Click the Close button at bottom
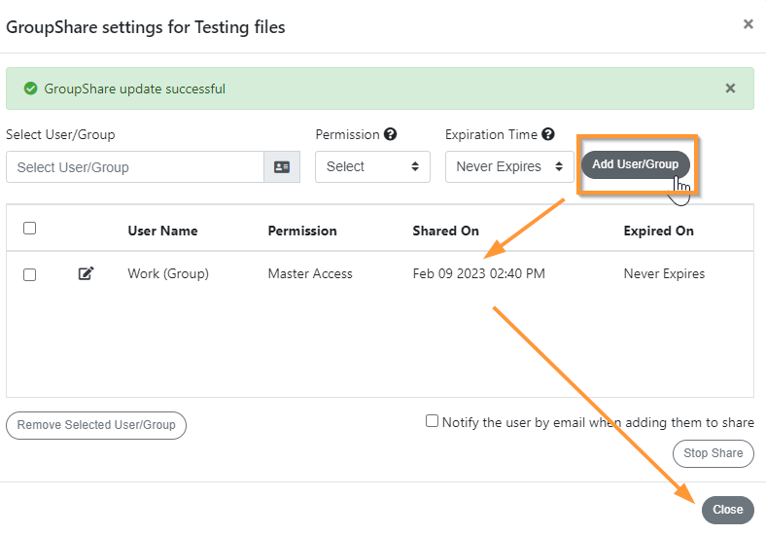766x535 pixels. point(728,510)
